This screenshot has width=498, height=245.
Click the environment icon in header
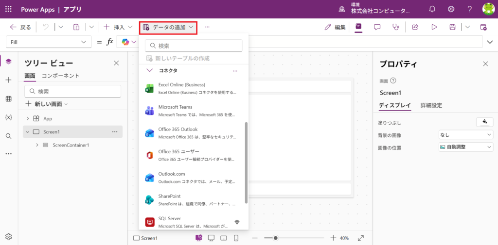point(342,10)
